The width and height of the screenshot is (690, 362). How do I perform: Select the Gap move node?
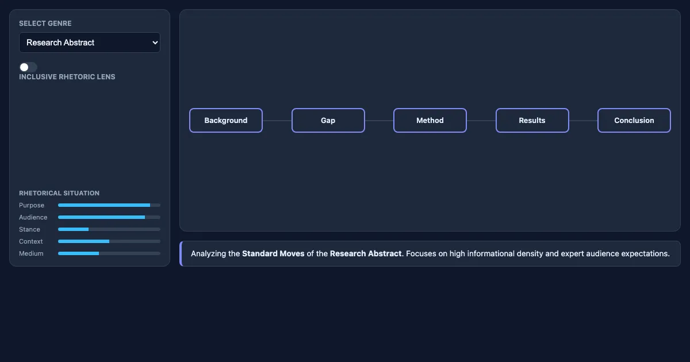click(x=328, y=121)
